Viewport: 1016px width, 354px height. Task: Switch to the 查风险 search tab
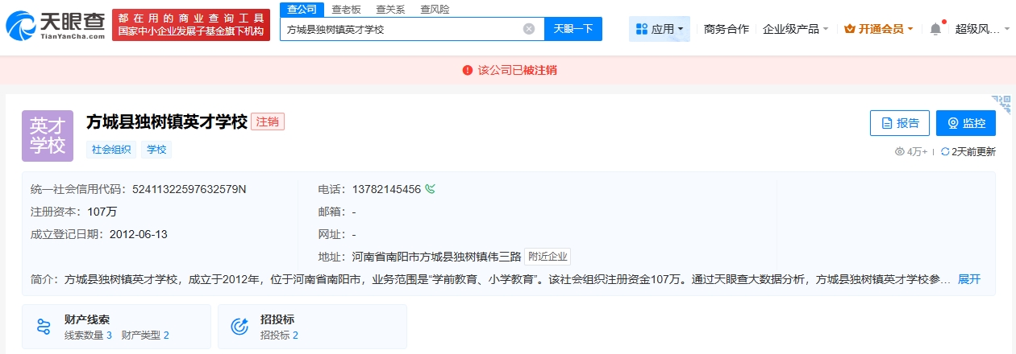(x=435, y=10)
